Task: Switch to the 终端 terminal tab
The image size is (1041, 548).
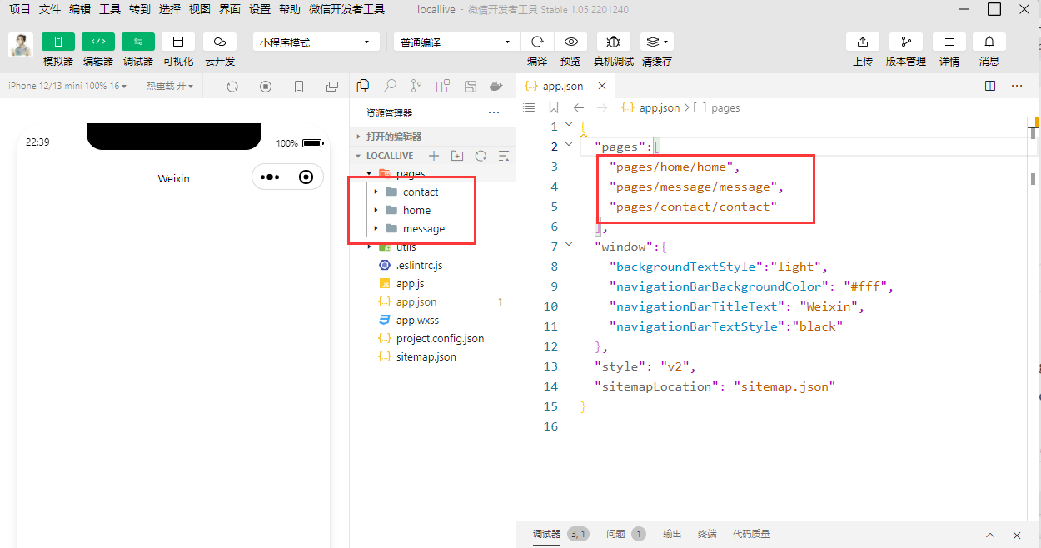Action: click(x=707, y=534)
